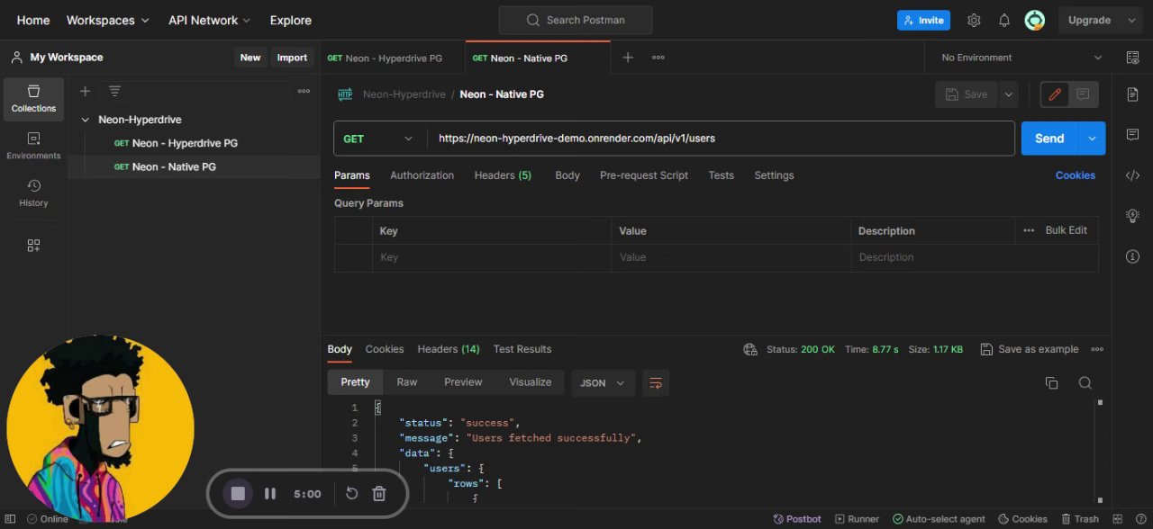This screenshot has height=529, width=1153.
Task: Open the JSON format dropdown
Action: (x=603, y=383)
